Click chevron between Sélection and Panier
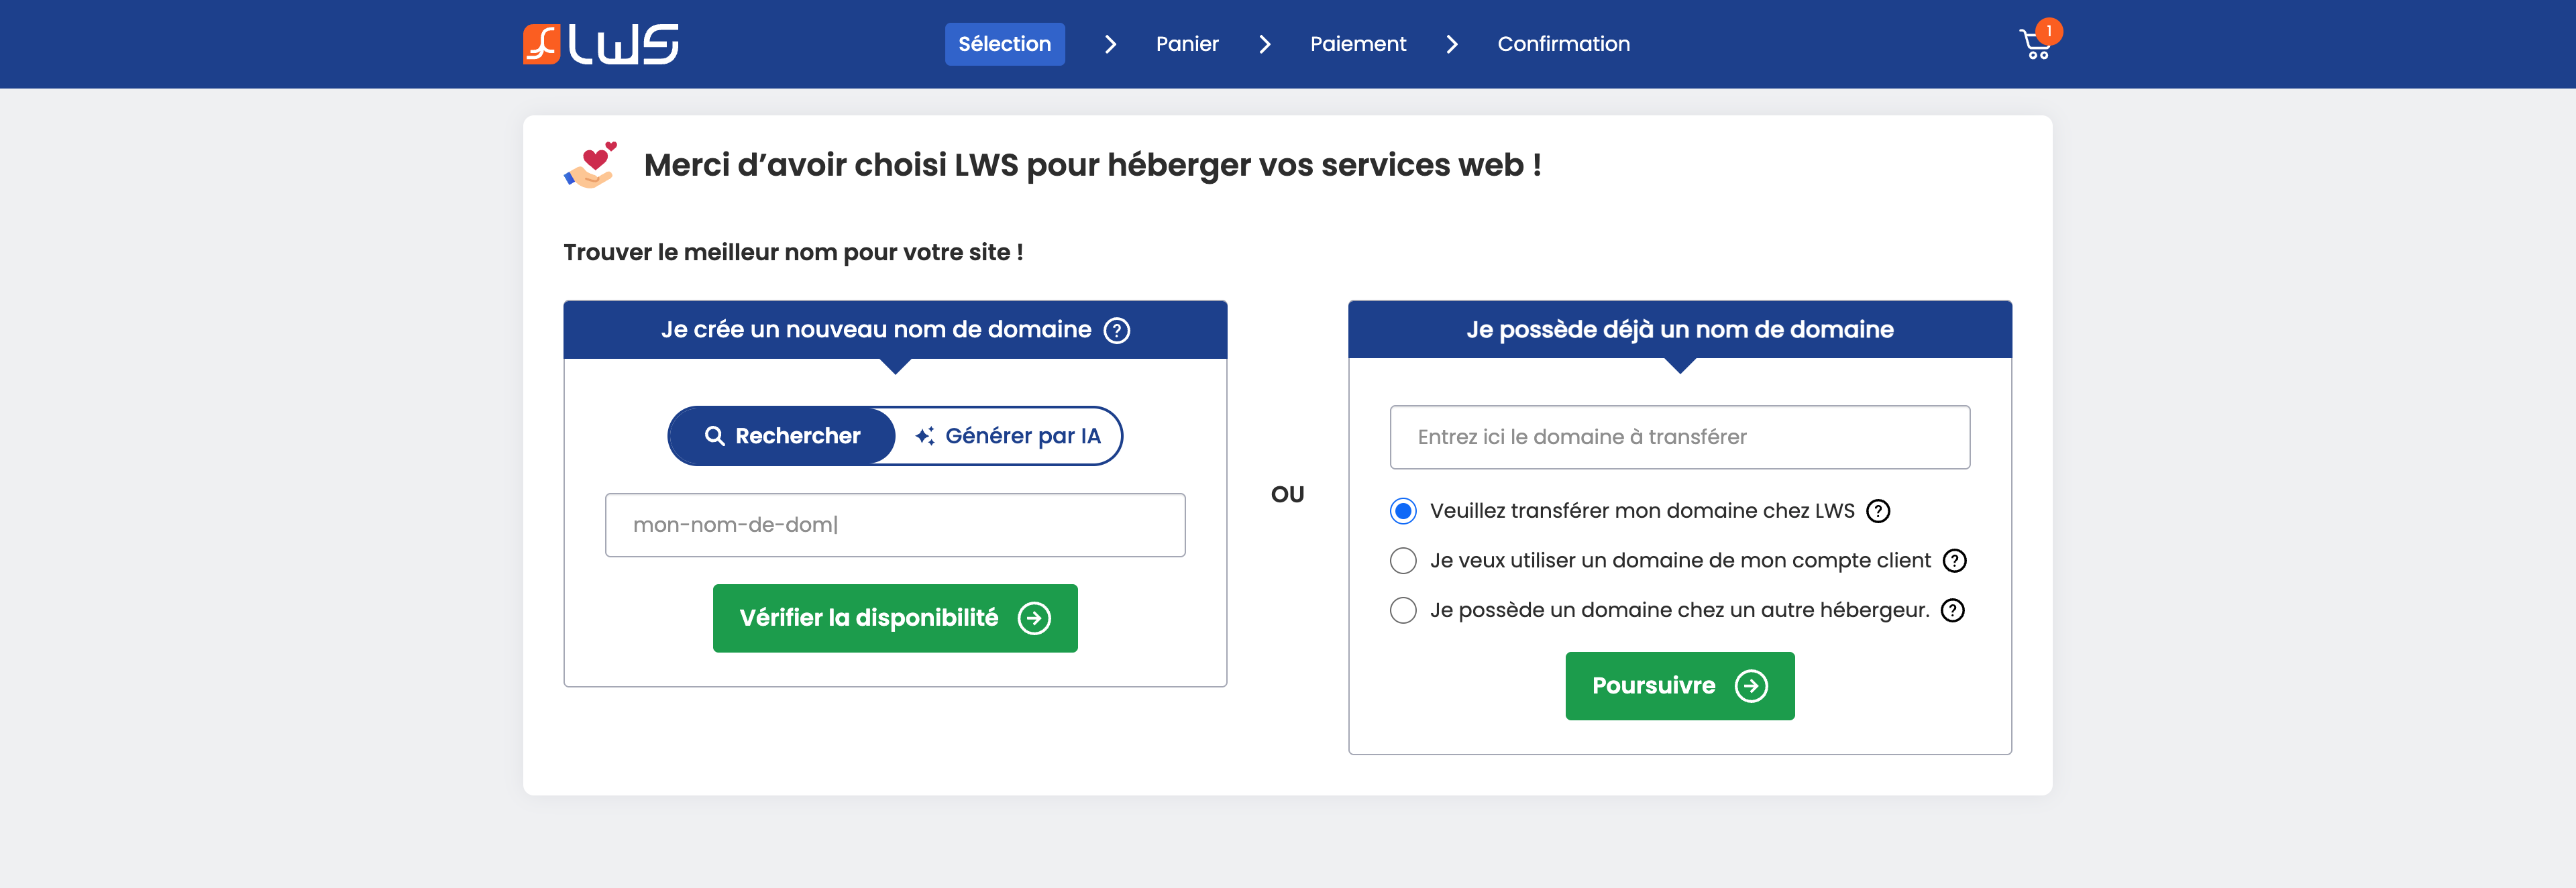This screenshot has height=888, width=2576. pyautogui.click(x=1110, y=44)
